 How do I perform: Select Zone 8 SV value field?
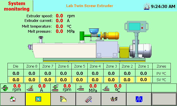tap(32, 80)
